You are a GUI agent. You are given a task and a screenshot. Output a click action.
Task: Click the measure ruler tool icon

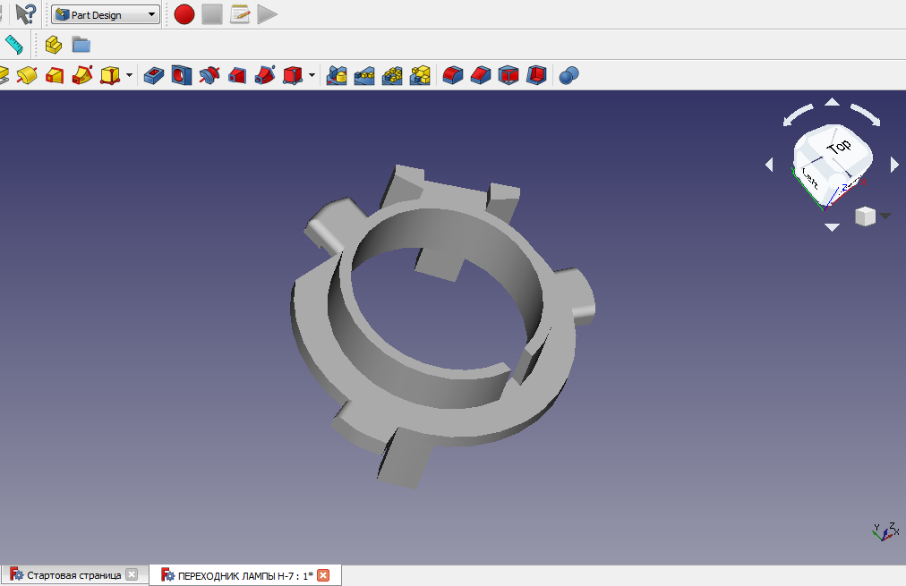(13, 44)
